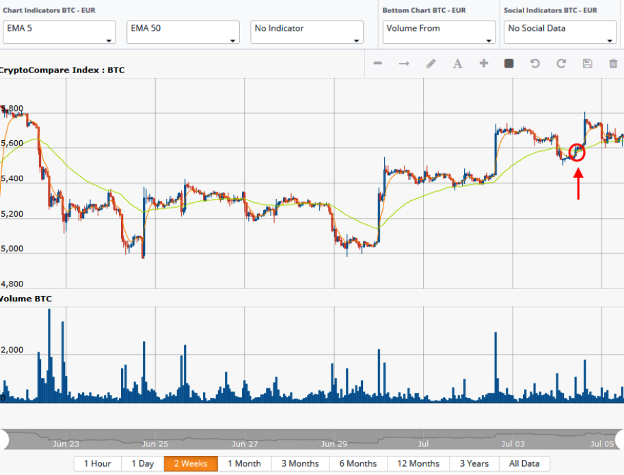Click the 5,200 price axis label

pos(12,214)
